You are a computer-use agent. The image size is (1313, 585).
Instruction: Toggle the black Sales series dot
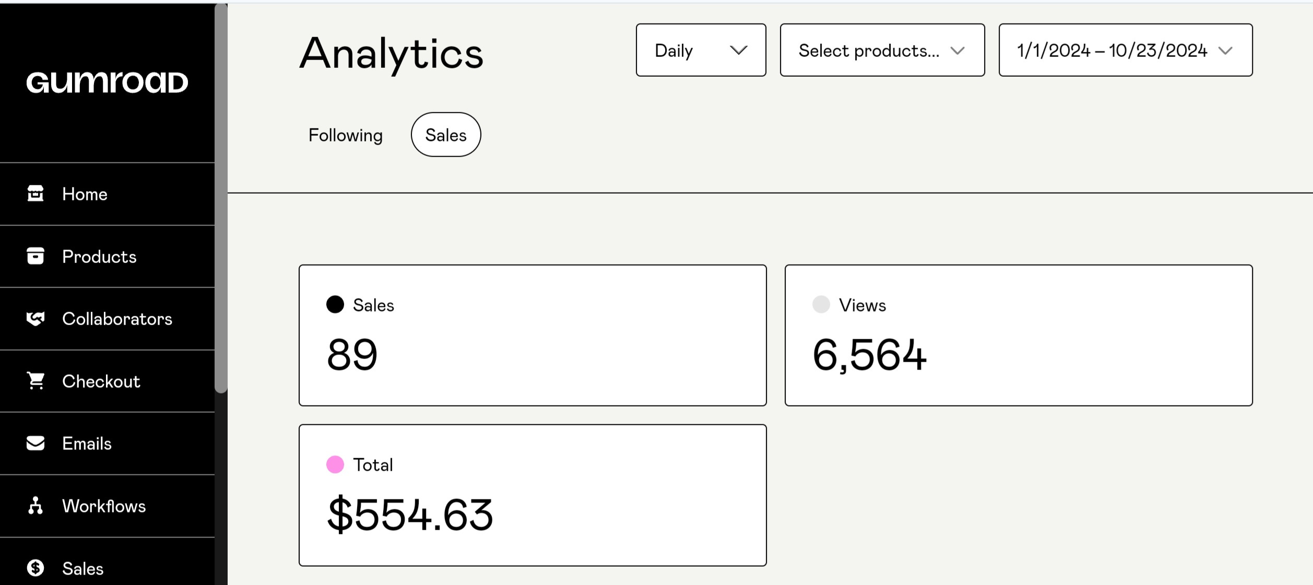(x=335, y=304)
